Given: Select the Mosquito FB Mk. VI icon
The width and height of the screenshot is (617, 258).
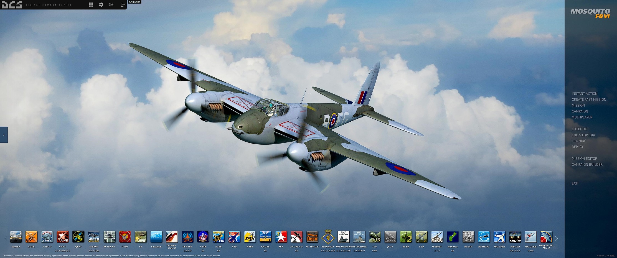Looking at the screenshot, I should [546, 237].
